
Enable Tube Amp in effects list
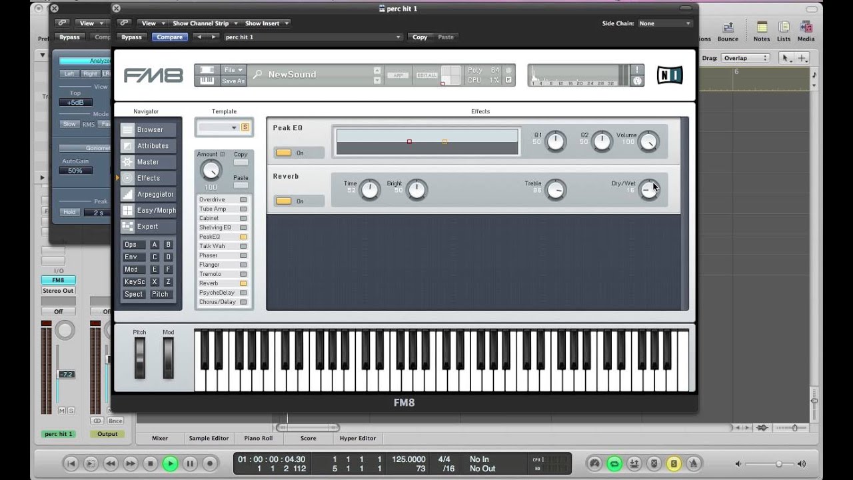click(x=243, y=209)
